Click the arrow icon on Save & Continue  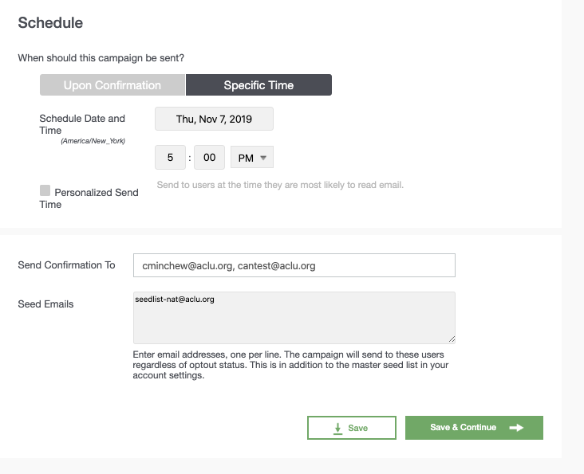tap(516, 428)
